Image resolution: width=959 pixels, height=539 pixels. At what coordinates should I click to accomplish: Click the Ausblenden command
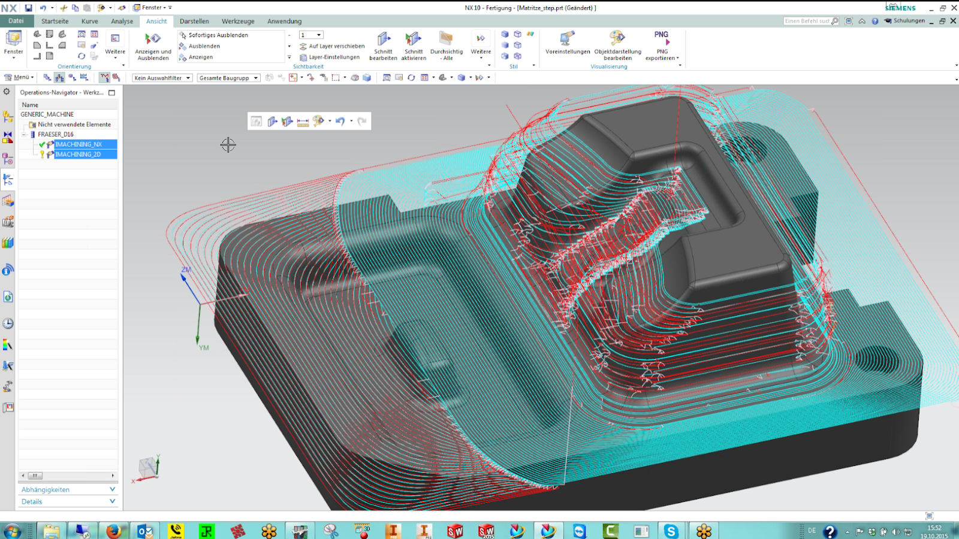[x=200, y=46]
